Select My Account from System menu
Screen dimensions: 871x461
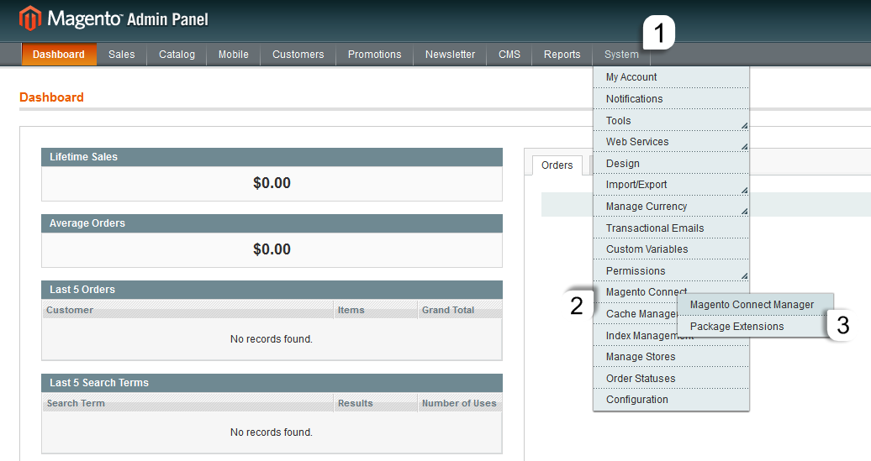tap(671, 77)
